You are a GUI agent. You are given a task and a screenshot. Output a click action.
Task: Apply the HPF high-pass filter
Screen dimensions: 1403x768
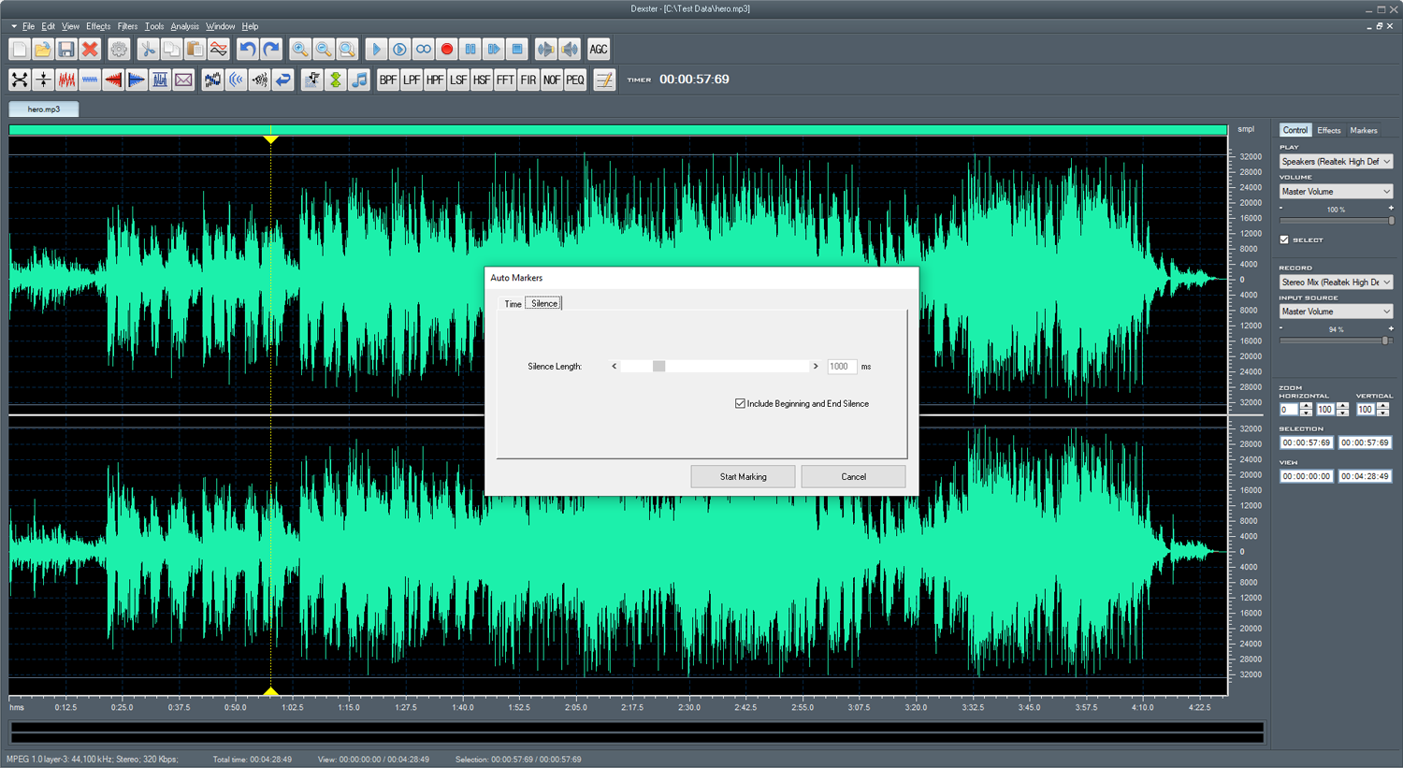[435, 80]
